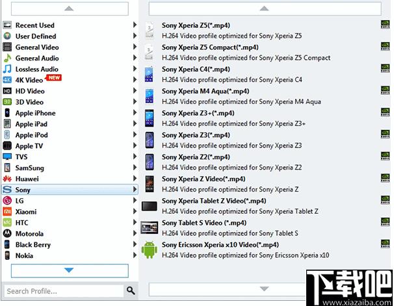Click the Sony Tablet S thumbnail
Image resolution: width=394 pixels, height=306 pixels.
coord(150,227)
